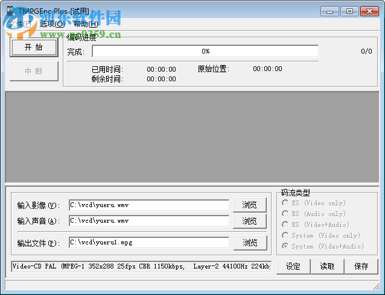Open the 选项(O) menu
Image resolution: width=385 pixels, height=295 pixels.
[52, 24]
